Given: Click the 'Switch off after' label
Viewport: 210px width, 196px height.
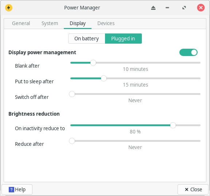Looking at the screenshot, I should pos(32,97).
